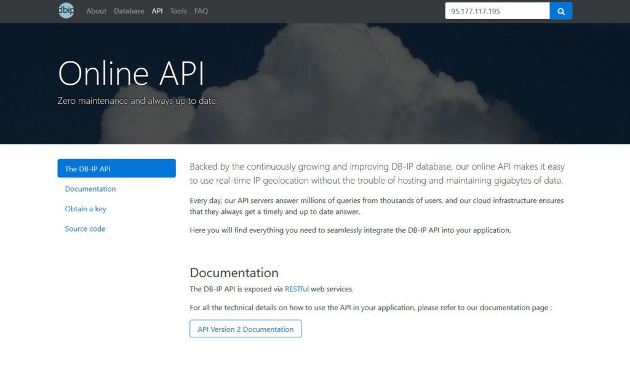Click the 'Zero maintenance and always up to date' tagline
Image resolution: width=630 pixels, height=381 pixels.
click(137, 101)
